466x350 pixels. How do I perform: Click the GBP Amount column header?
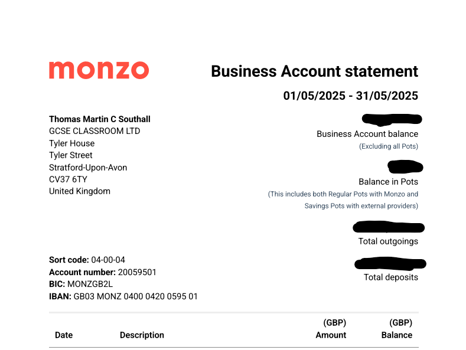331,329
